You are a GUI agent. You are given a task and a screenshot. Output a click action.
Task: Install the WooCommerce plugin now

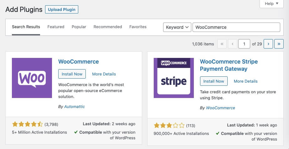[72, 74]
